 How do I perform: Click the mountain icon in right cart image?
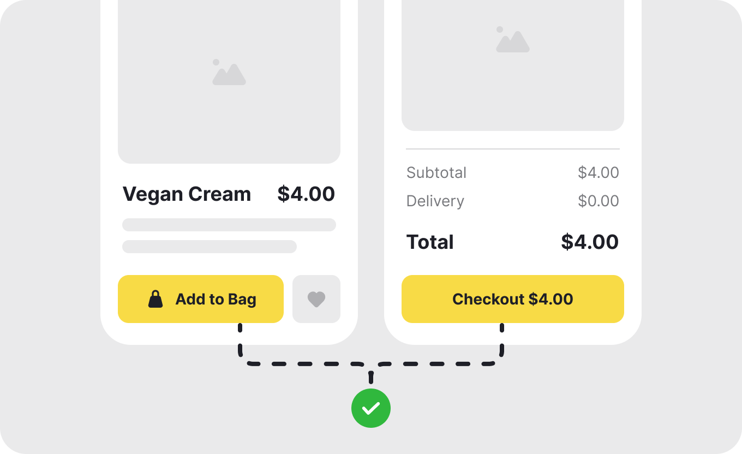click(513, 40)
